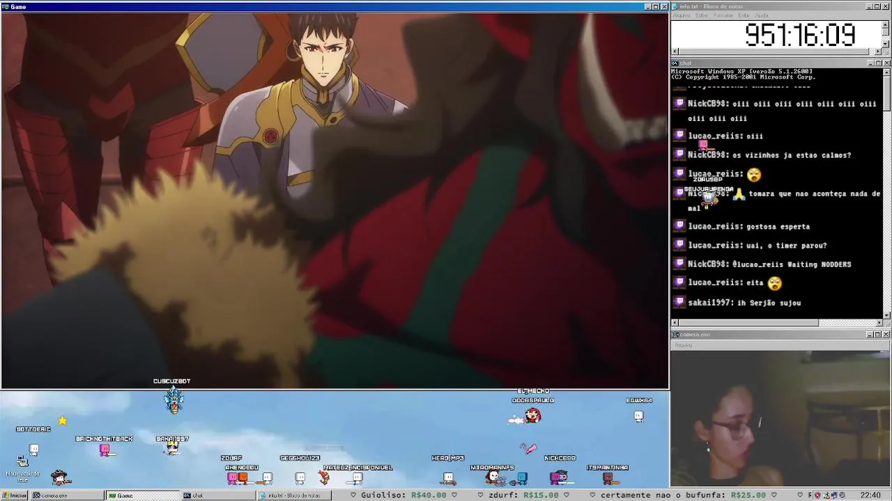Click the DOCASPAULO red character
The width and height of the screenshot is (892, 501).
532,416
